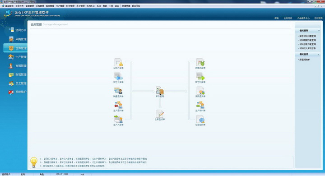The width and height of the screenshot is (325, 176).
Task: Go to 协同办公 in the sidebar
Action: point(18,30)
